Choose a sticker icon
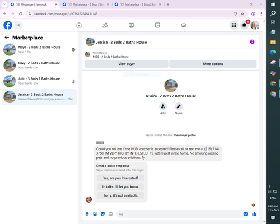Viewport: 280px width, 224px height. (x=102, y=214)
